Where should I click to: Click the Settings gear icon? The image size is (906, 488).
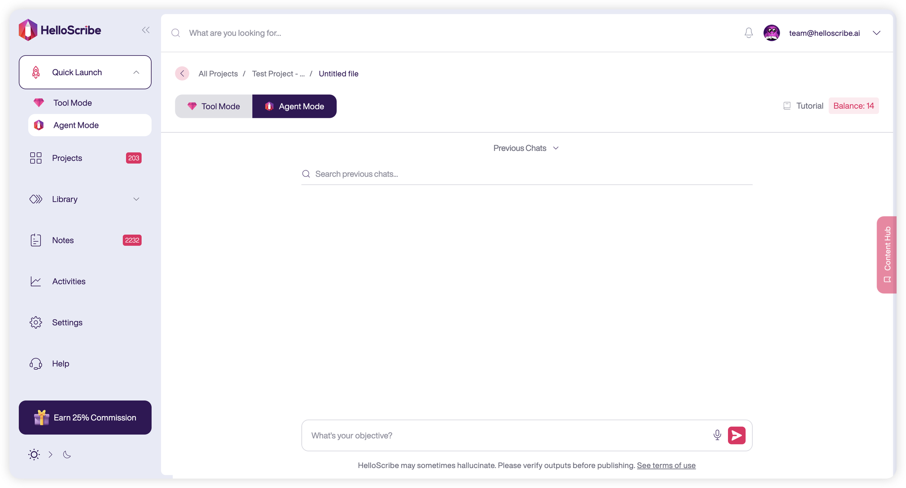pos(36,323)
